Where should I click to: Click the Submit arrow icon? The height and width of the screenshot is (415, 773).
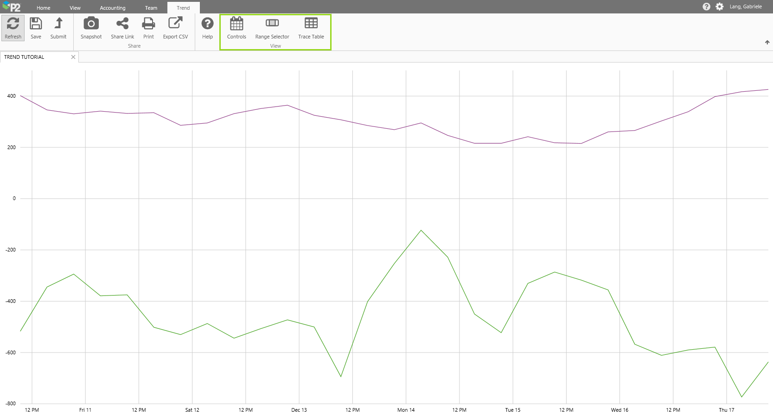pyautogui.click(x=58, y=24)
